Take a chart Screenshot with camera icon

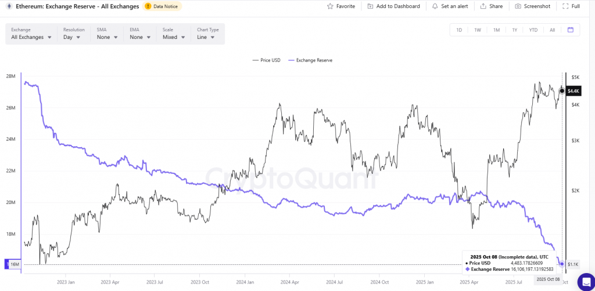pyautogui.click(x=518, y=6)
